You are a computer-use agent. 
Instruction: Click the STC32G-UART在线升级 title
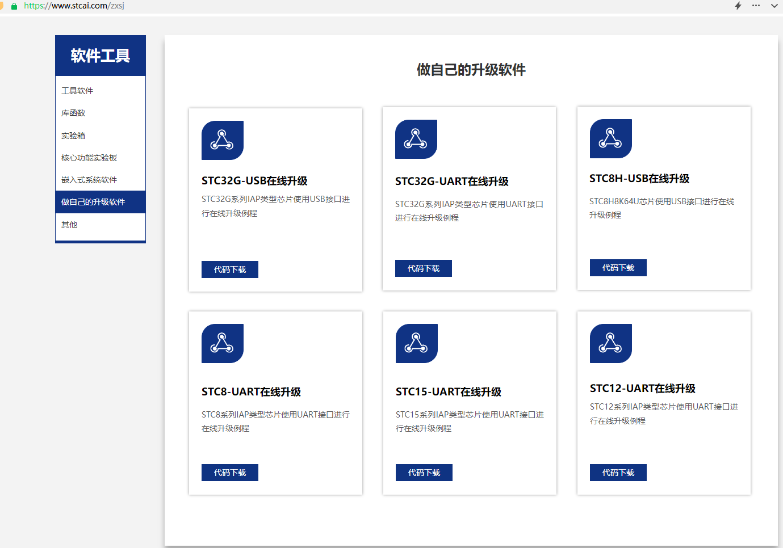(x=452, y=182)
